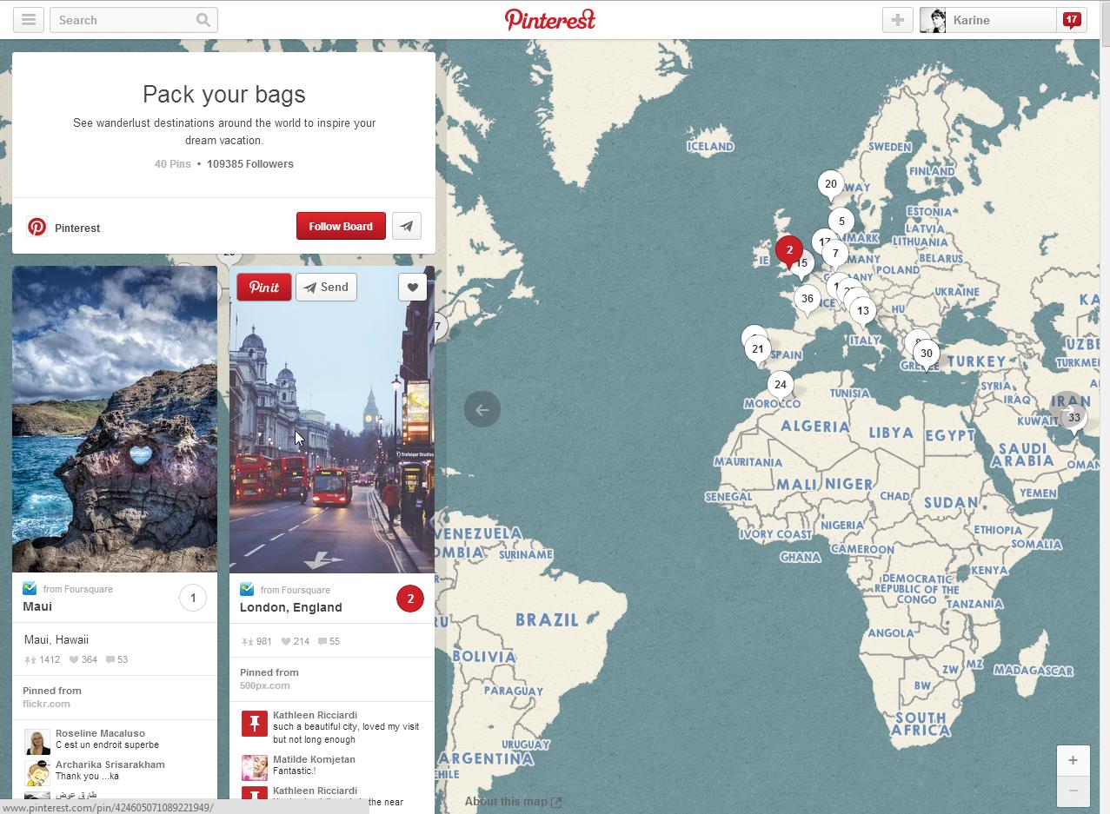Open Matilde Komjetan's profile name
Screen dimensions: 1110x814
[x=314, y=759]
